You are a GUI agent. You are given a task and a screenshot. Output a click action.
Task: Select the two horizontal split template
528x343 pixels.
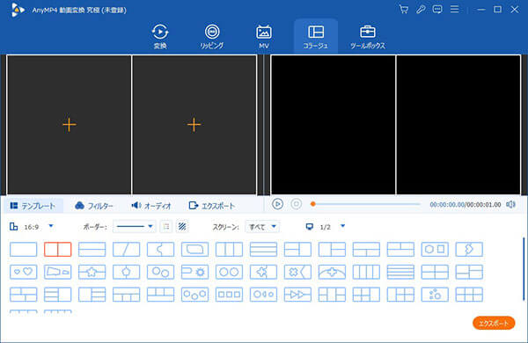pyautogui.click(x=92, y=250)
